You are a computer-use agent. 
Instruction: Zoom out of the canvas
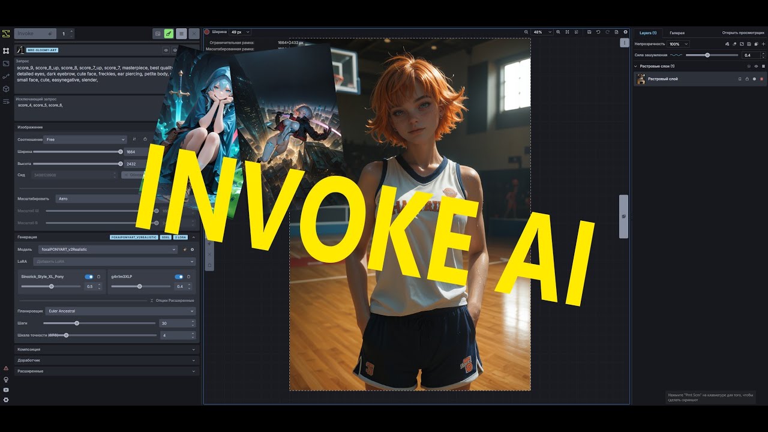click(526, 32)
